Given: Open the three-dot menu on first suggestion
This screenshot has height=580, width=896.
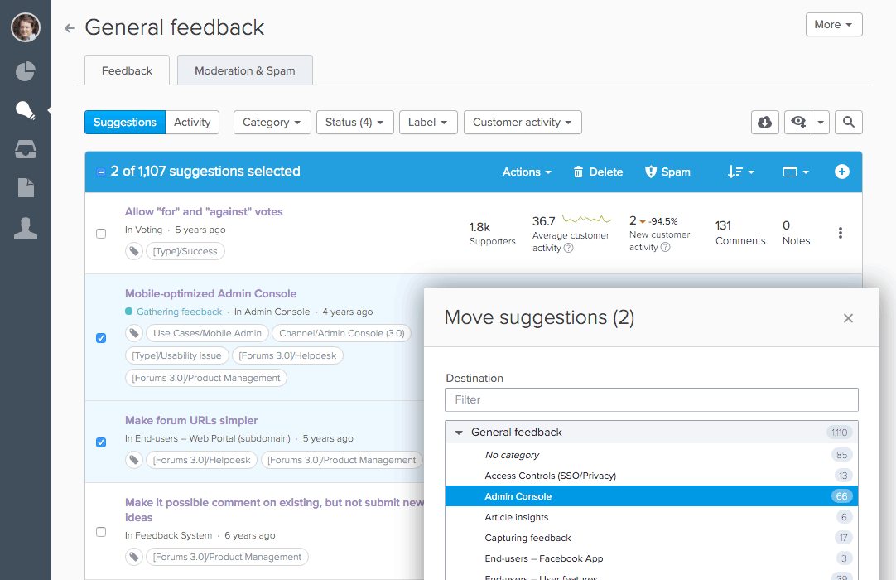Looking at the screenshot, I should 841,233.
